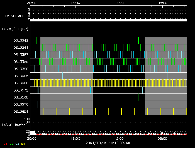The image size is (195, 148).
Task: Select the middle cyan marker in OS_3405 row
Action: tap(115, 76)
